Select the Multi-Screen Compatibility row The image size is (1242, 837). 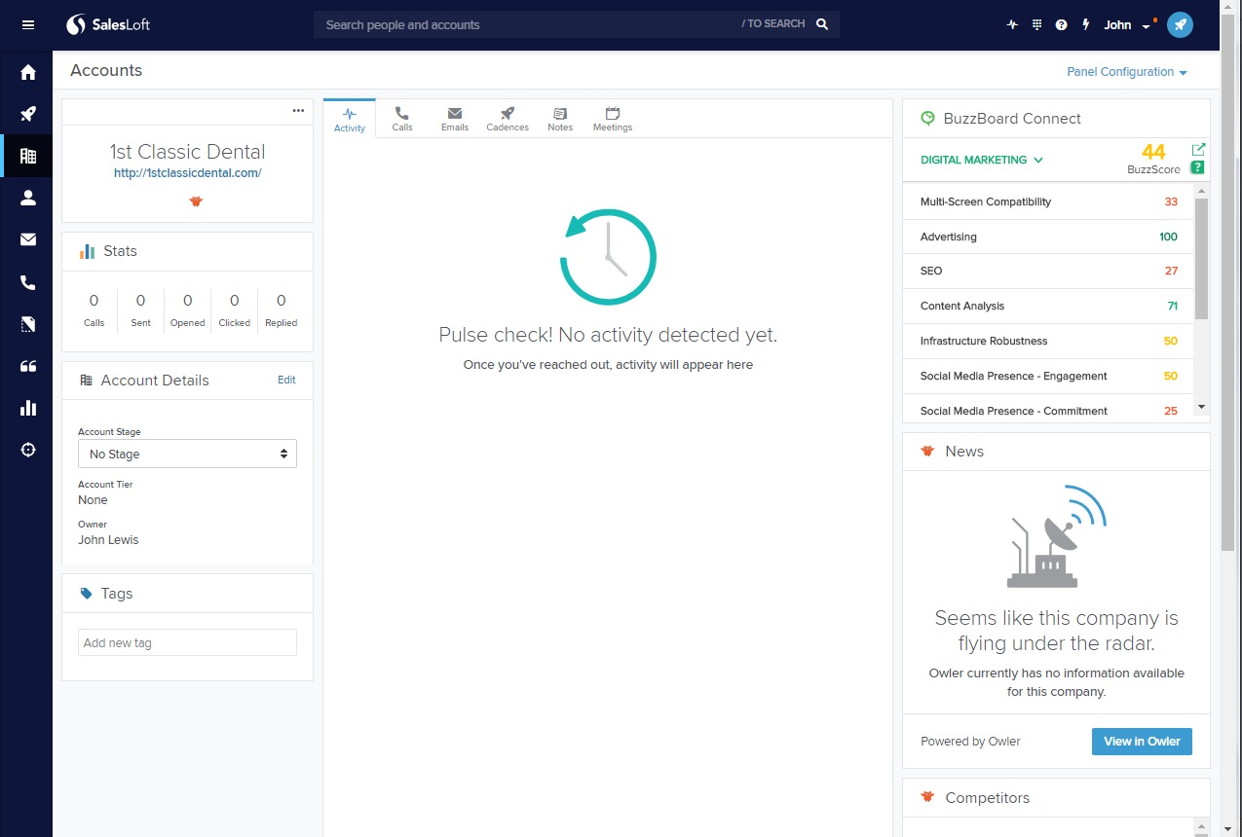(x=1048, y=201)
